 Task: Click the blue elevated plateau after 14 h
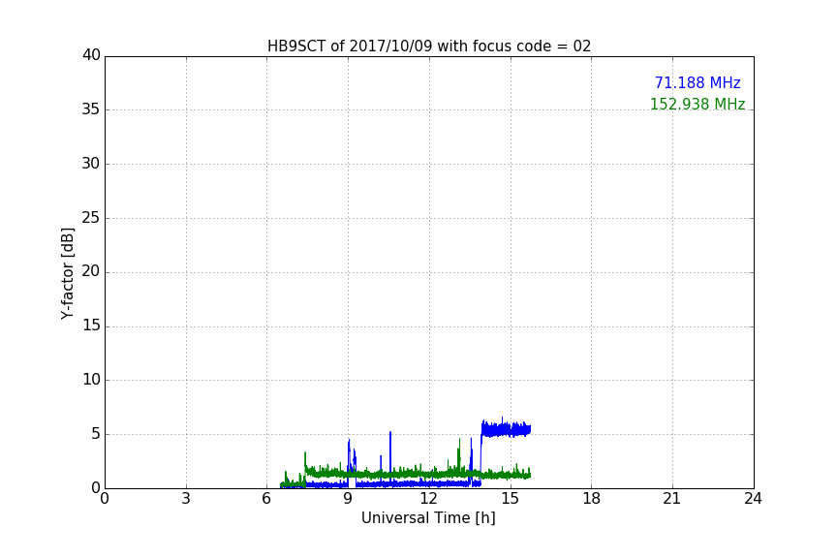[x=506, y=429]
